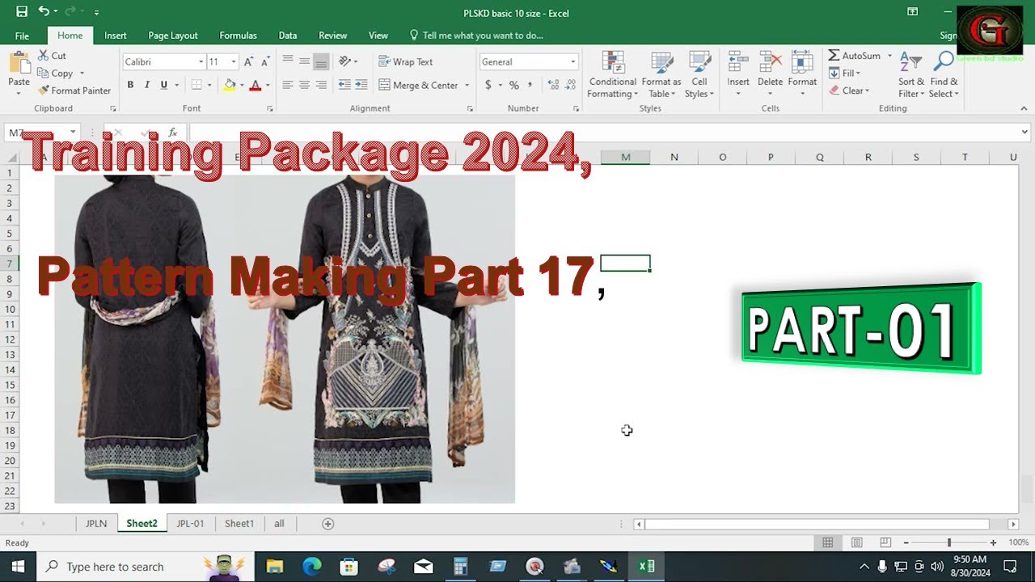This screenshot has width=1035, height=582.
Task: Open the Format as Table dropdown
Action: 661,74
